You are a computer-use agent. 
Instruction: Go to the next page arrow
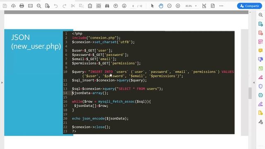click(x=124, y=6)
